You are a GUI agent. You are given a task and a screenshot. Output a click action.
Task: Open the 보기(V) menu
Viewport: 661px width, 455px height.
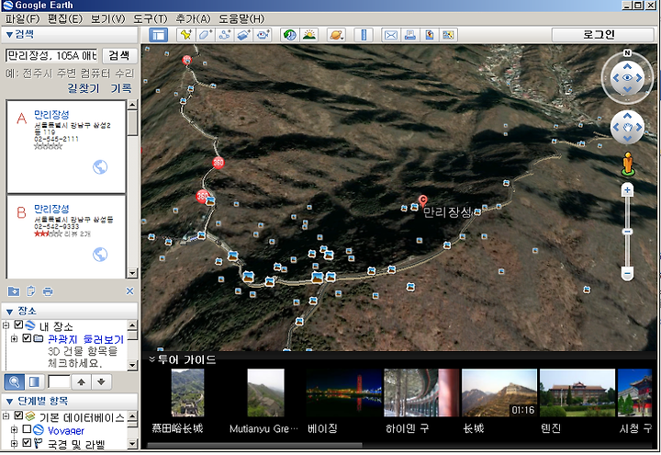[108, 18]
